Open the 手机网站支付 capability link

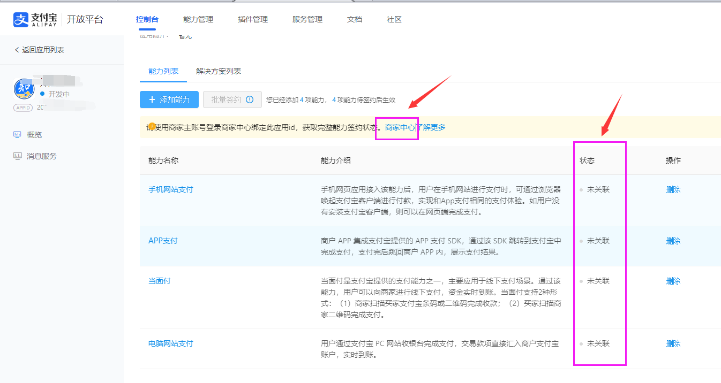pyautogui.click(x=171, y=189)
